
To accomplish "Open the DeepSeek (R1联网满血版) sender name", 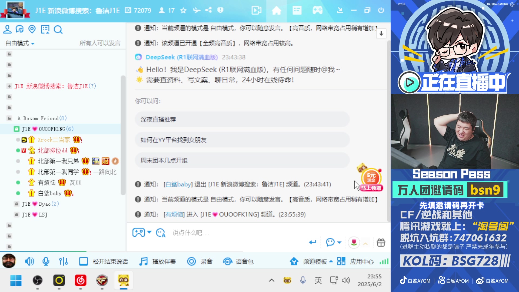I will point(181,57).
